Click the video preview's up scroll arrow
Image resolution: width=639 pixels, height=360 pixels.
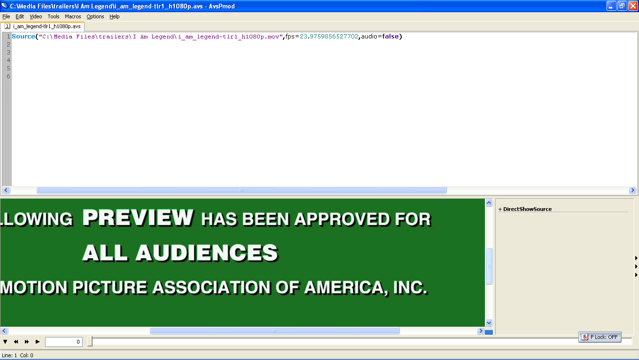pyautogui.click(x=489, y=203)
